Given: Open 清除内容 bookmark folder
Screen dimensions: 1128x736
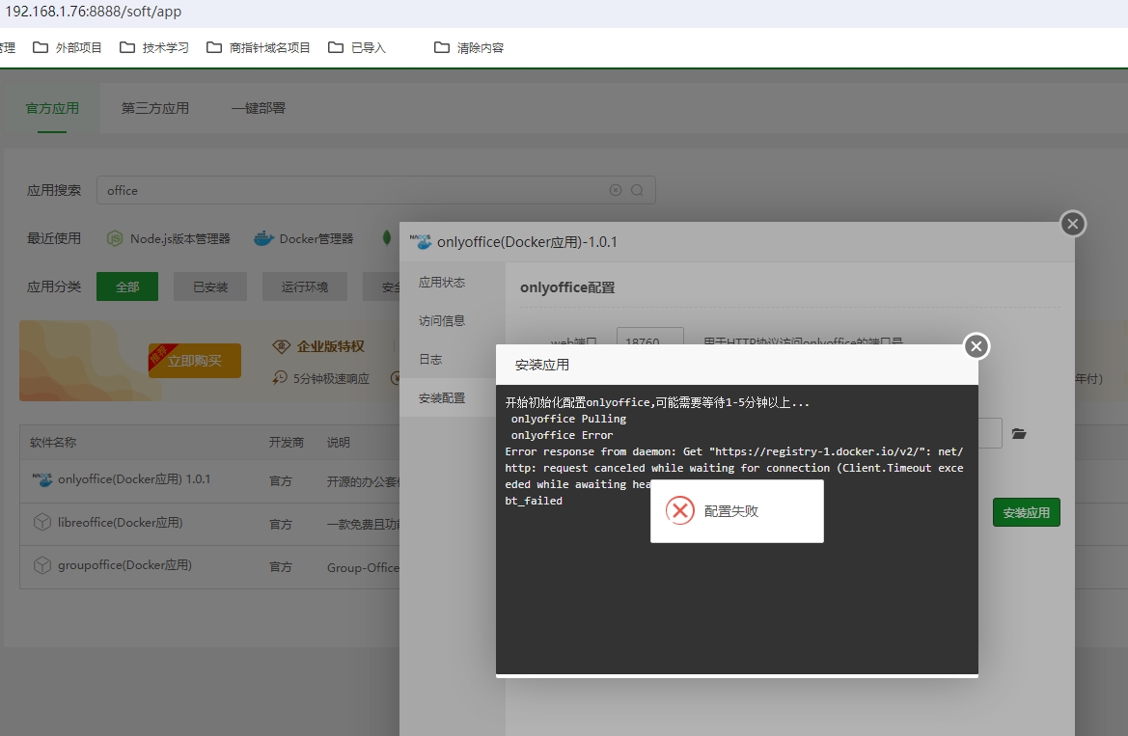Looking at the screenshot, I should 469,47.
